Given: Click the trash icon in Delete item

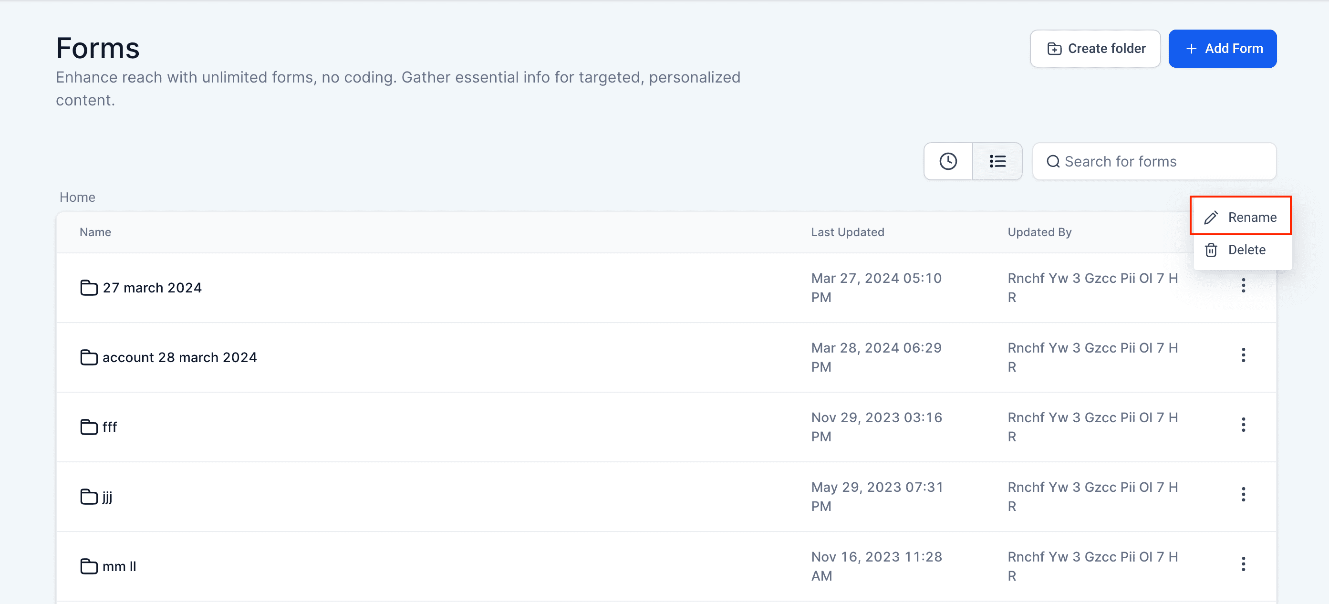Looking at the screenshot, I should click(1211, 250).
